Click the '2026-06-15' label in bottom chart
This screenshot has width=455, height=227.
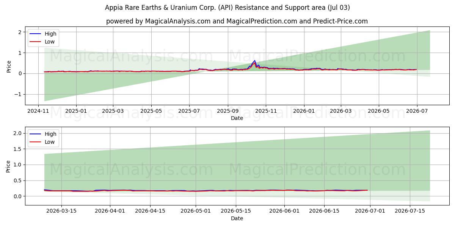point(324,212)
